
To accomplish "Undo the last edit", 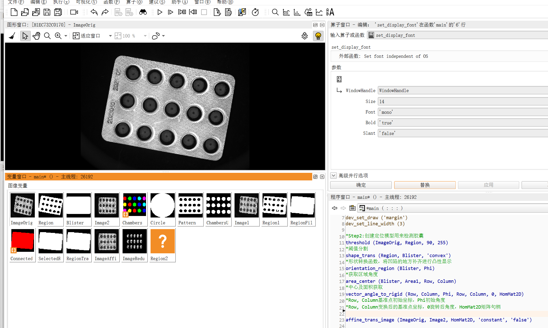I will (x=94, y=12).
